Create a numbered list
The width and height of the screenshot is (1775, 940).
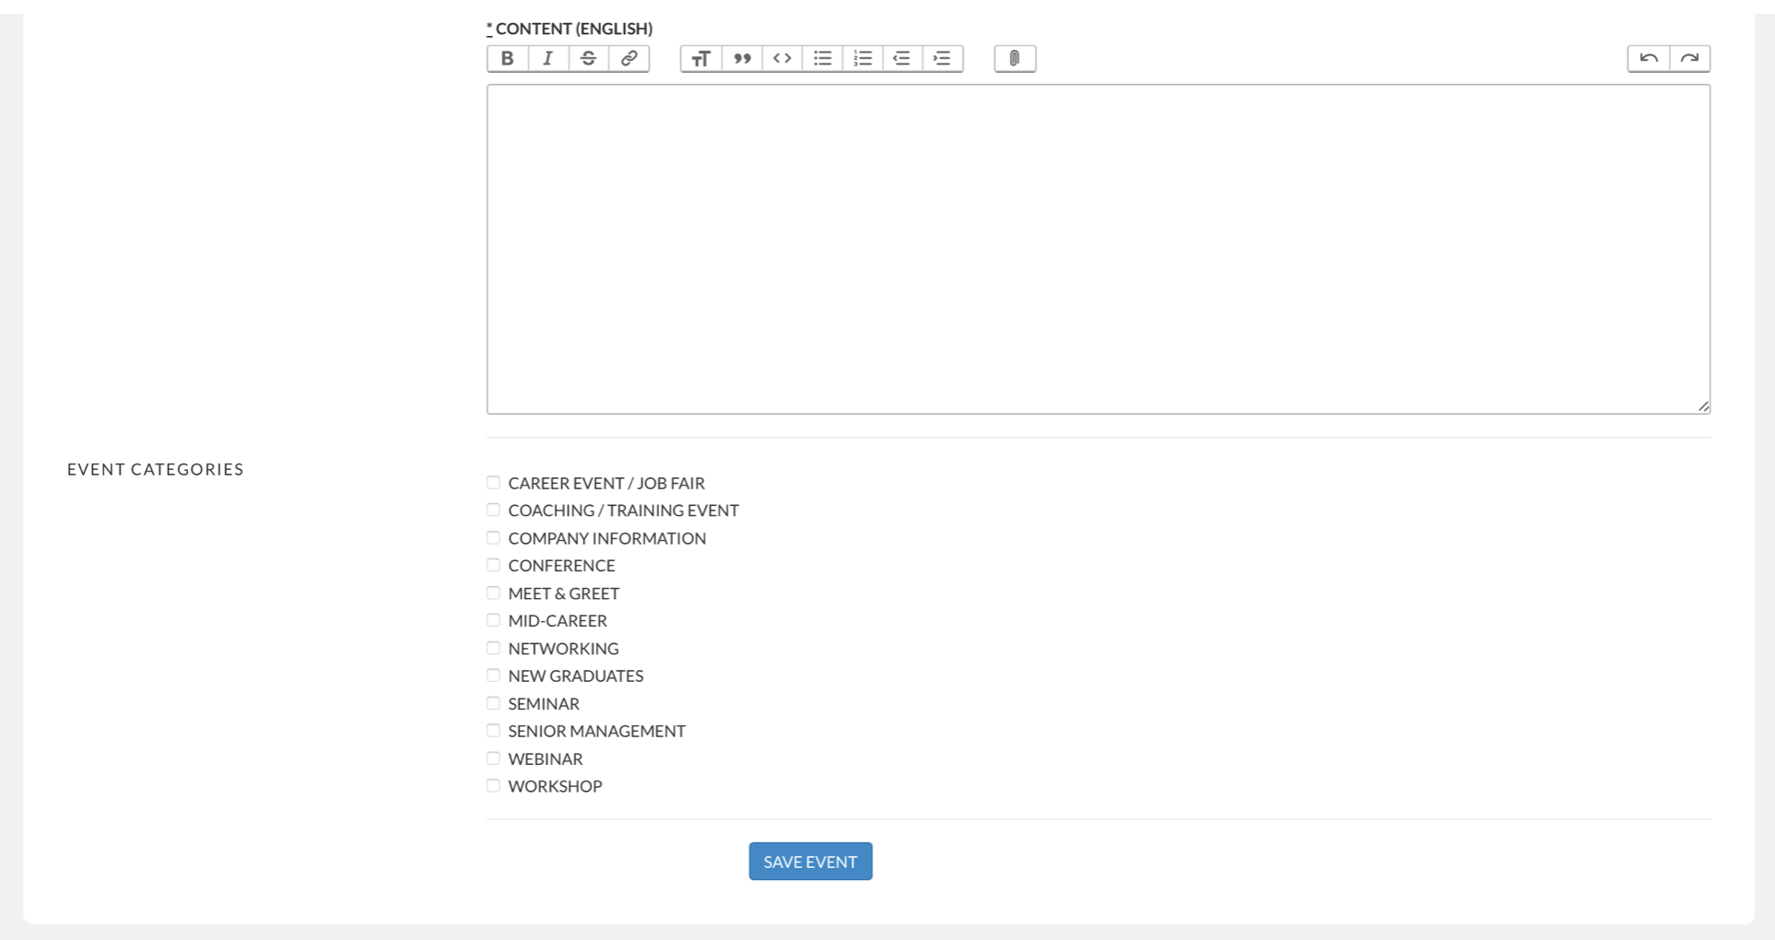tap(863, 58)
